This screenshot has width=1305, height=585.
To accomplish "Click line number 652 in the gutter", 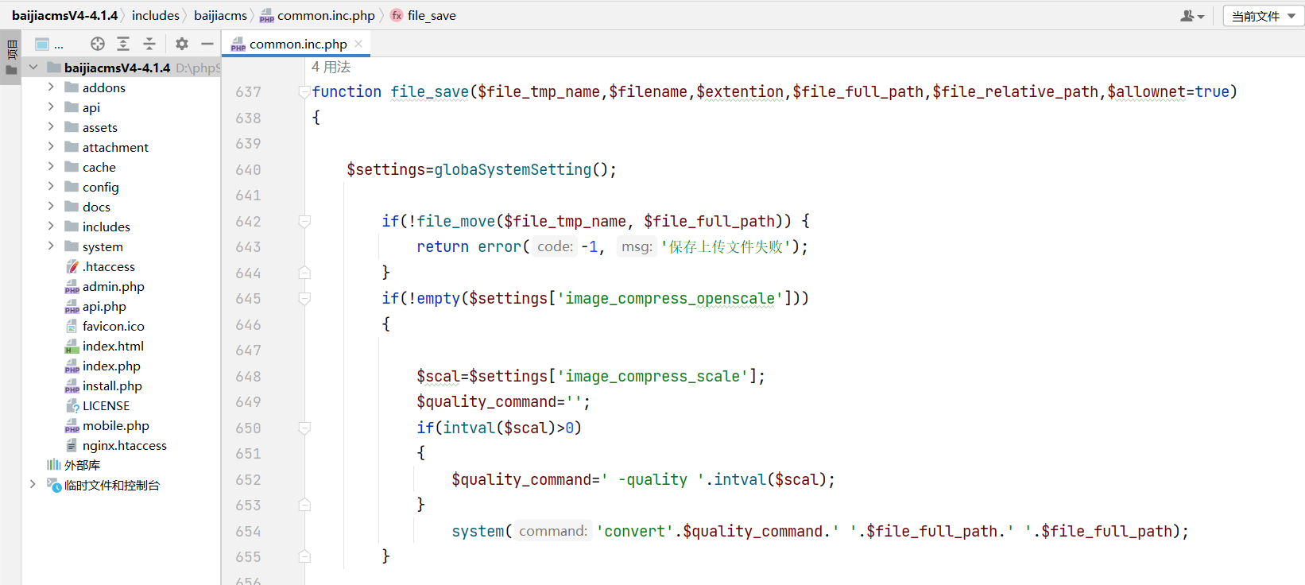I will [x=248, y=480].
